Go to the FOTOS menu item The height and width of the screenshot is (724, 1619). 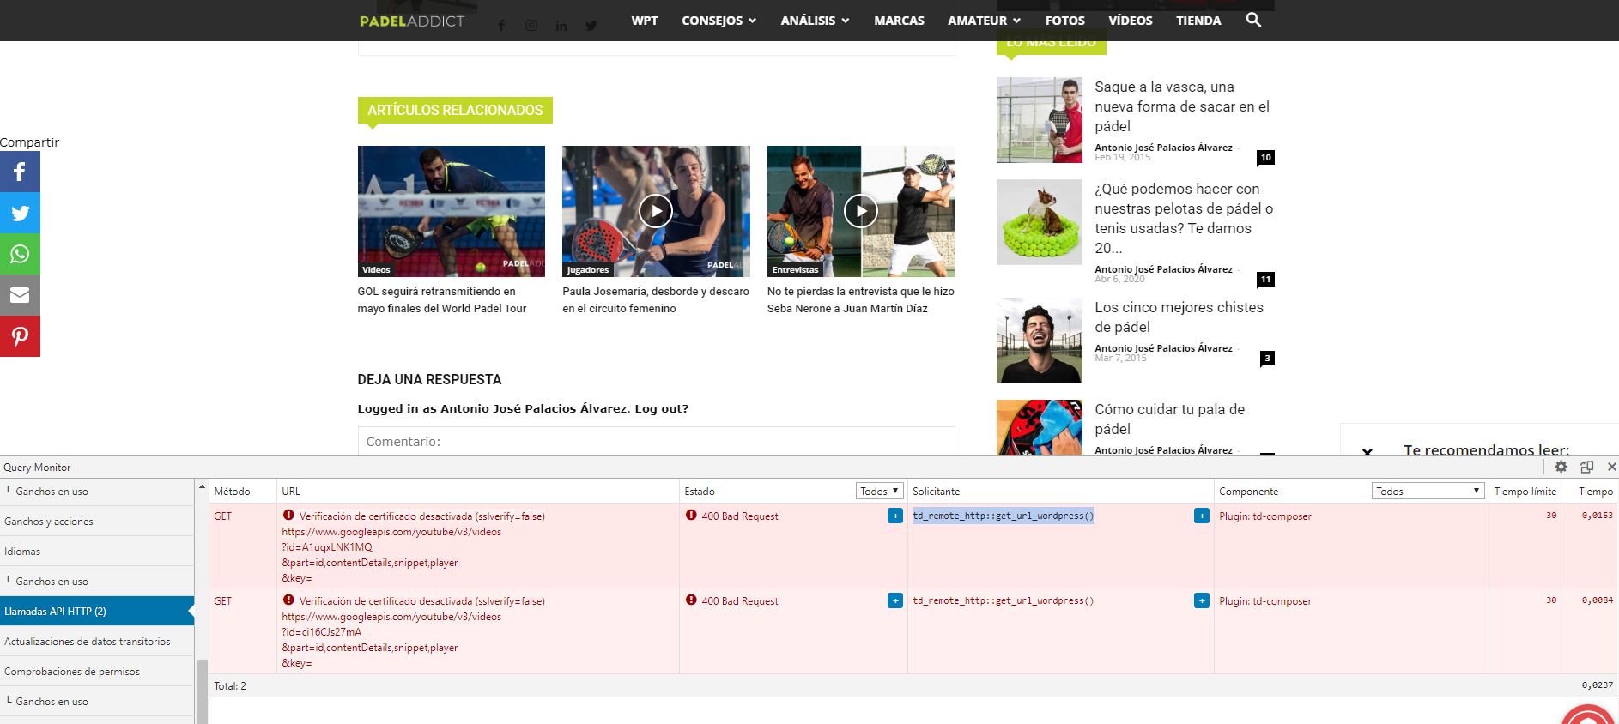(1065, 21)
